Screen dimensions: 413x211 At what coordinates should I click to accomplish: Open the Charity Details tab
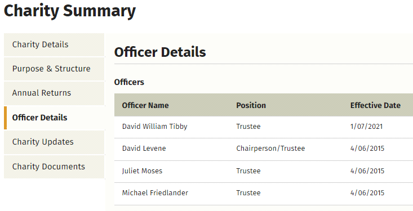pyautogui.click(x=54, y=44)
